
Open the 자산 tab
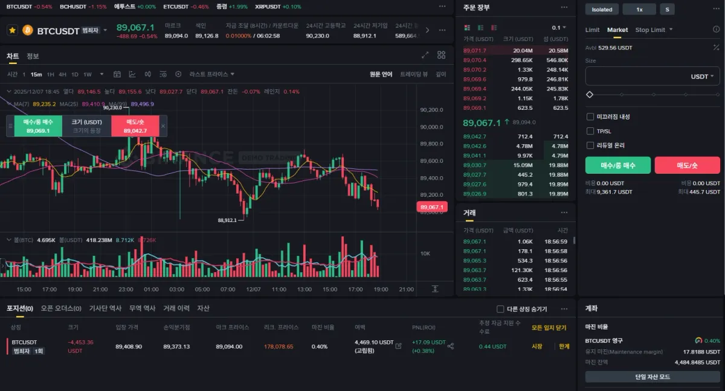(203, 308)
